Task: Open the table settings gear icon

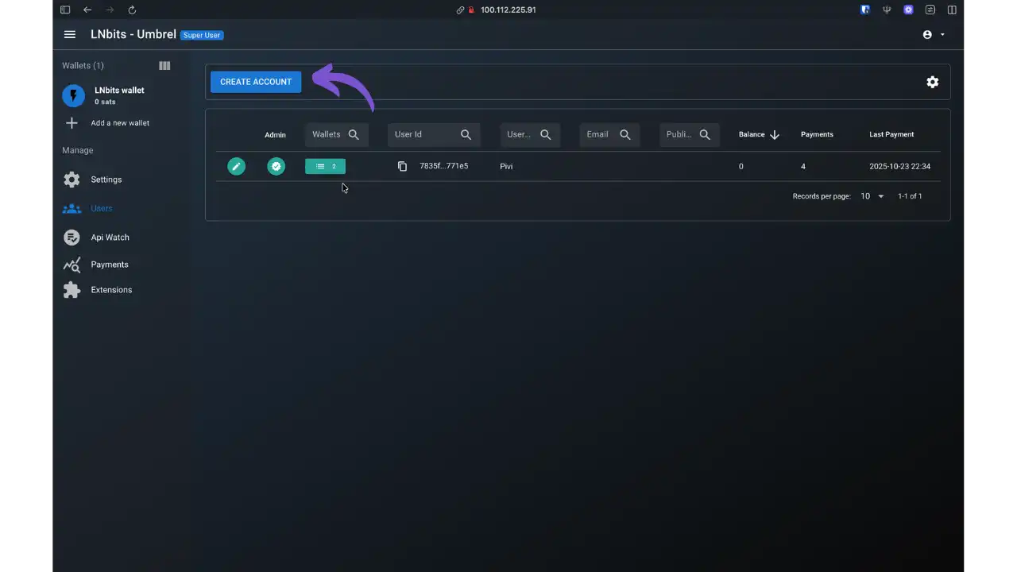Action: 932,82
